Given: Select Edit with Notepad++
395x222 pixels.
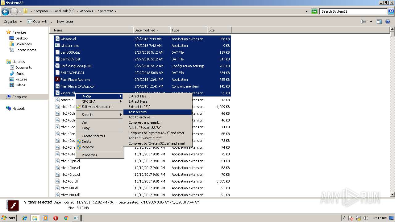Looking at the screenshot, I should click(100, 107).
